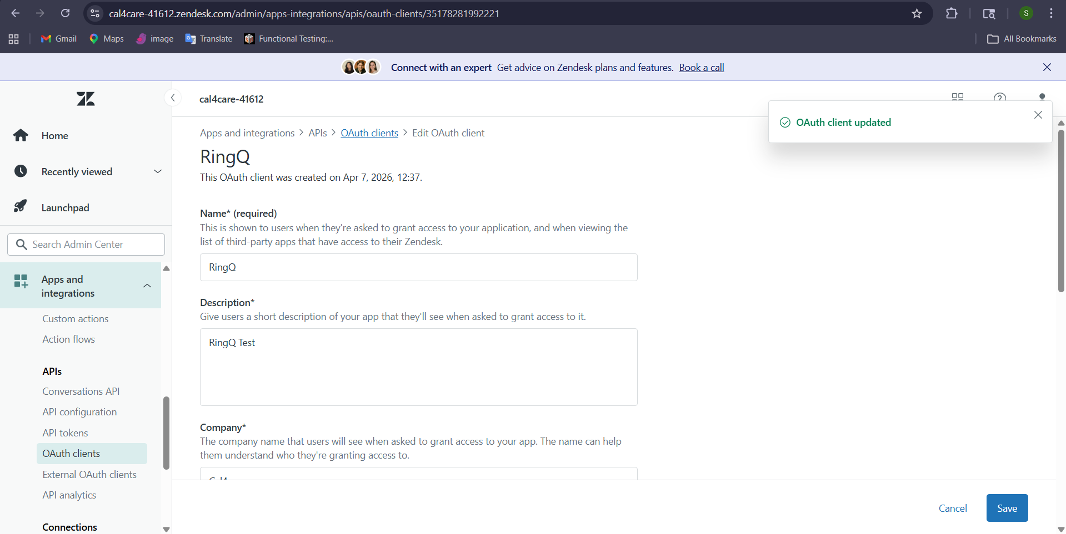Click the cal4care-41612 account name
Viewport: 1066px width, 534px height.
pos(232,99)
